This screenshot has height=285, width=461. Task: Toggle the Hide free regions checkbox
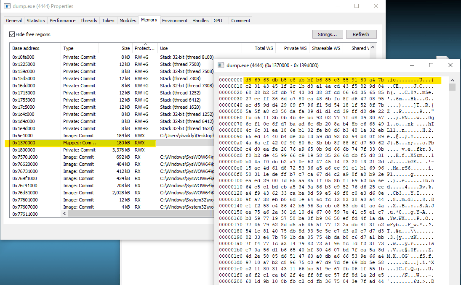(x=12, y=34)
